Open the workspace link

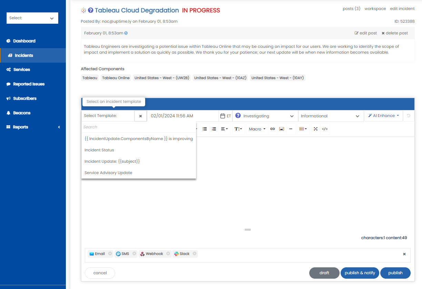coord(375,9)
